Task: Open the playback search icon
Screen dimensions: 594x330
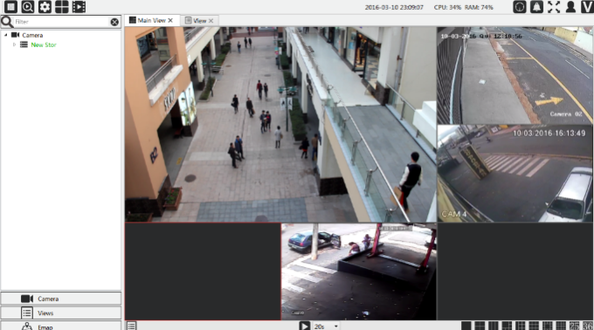Action: (28, 6)
